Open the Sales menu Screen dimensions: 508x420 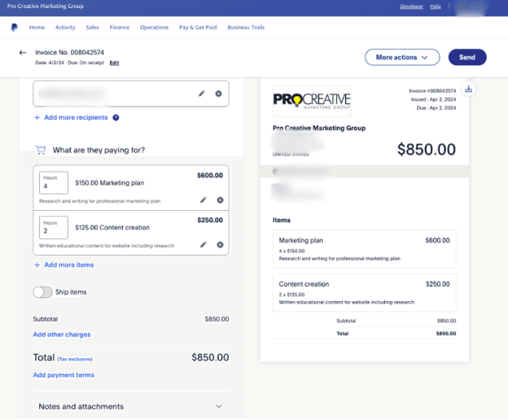(92, 28)
